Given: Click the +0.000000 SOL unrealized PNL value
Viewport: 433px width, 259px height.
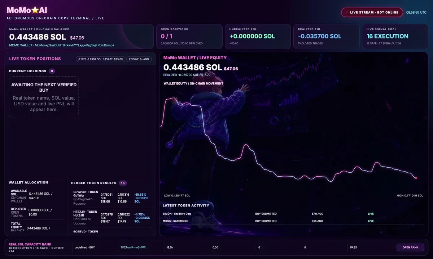Looking at the screenshot, I should 252,36.
